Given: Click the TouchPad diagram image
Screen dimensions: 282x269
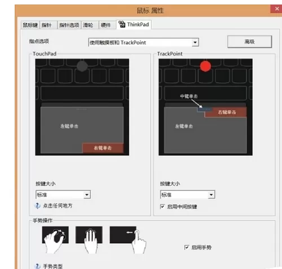Looking at the screenshot, I should point(82,107).
